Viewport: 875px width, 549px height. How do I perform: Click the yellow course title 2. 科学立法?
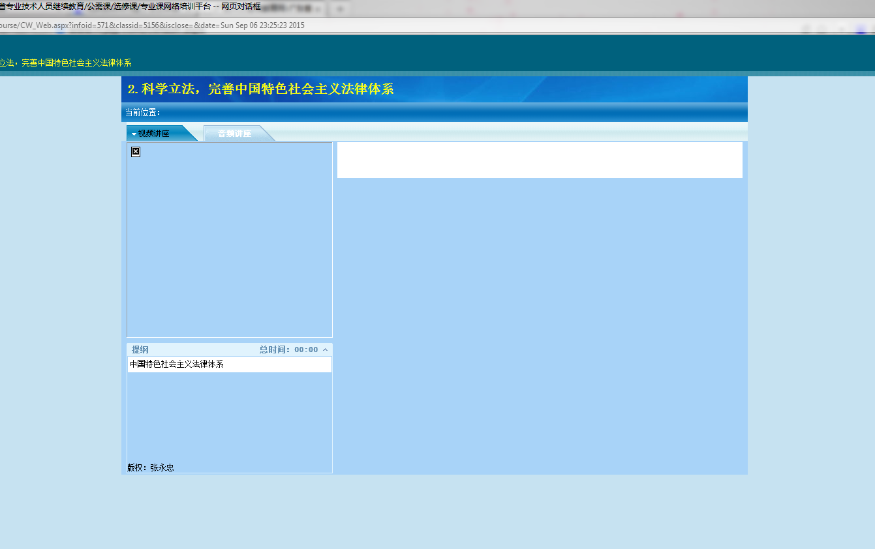pyautogui.click(x=261, y=89)
